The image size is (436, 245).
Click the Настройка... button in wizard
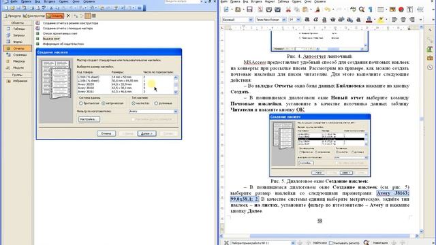point(89,119)
